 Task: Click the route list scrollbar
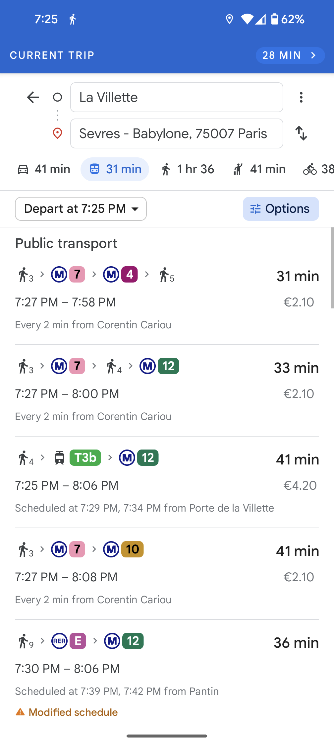click(332, 268)
